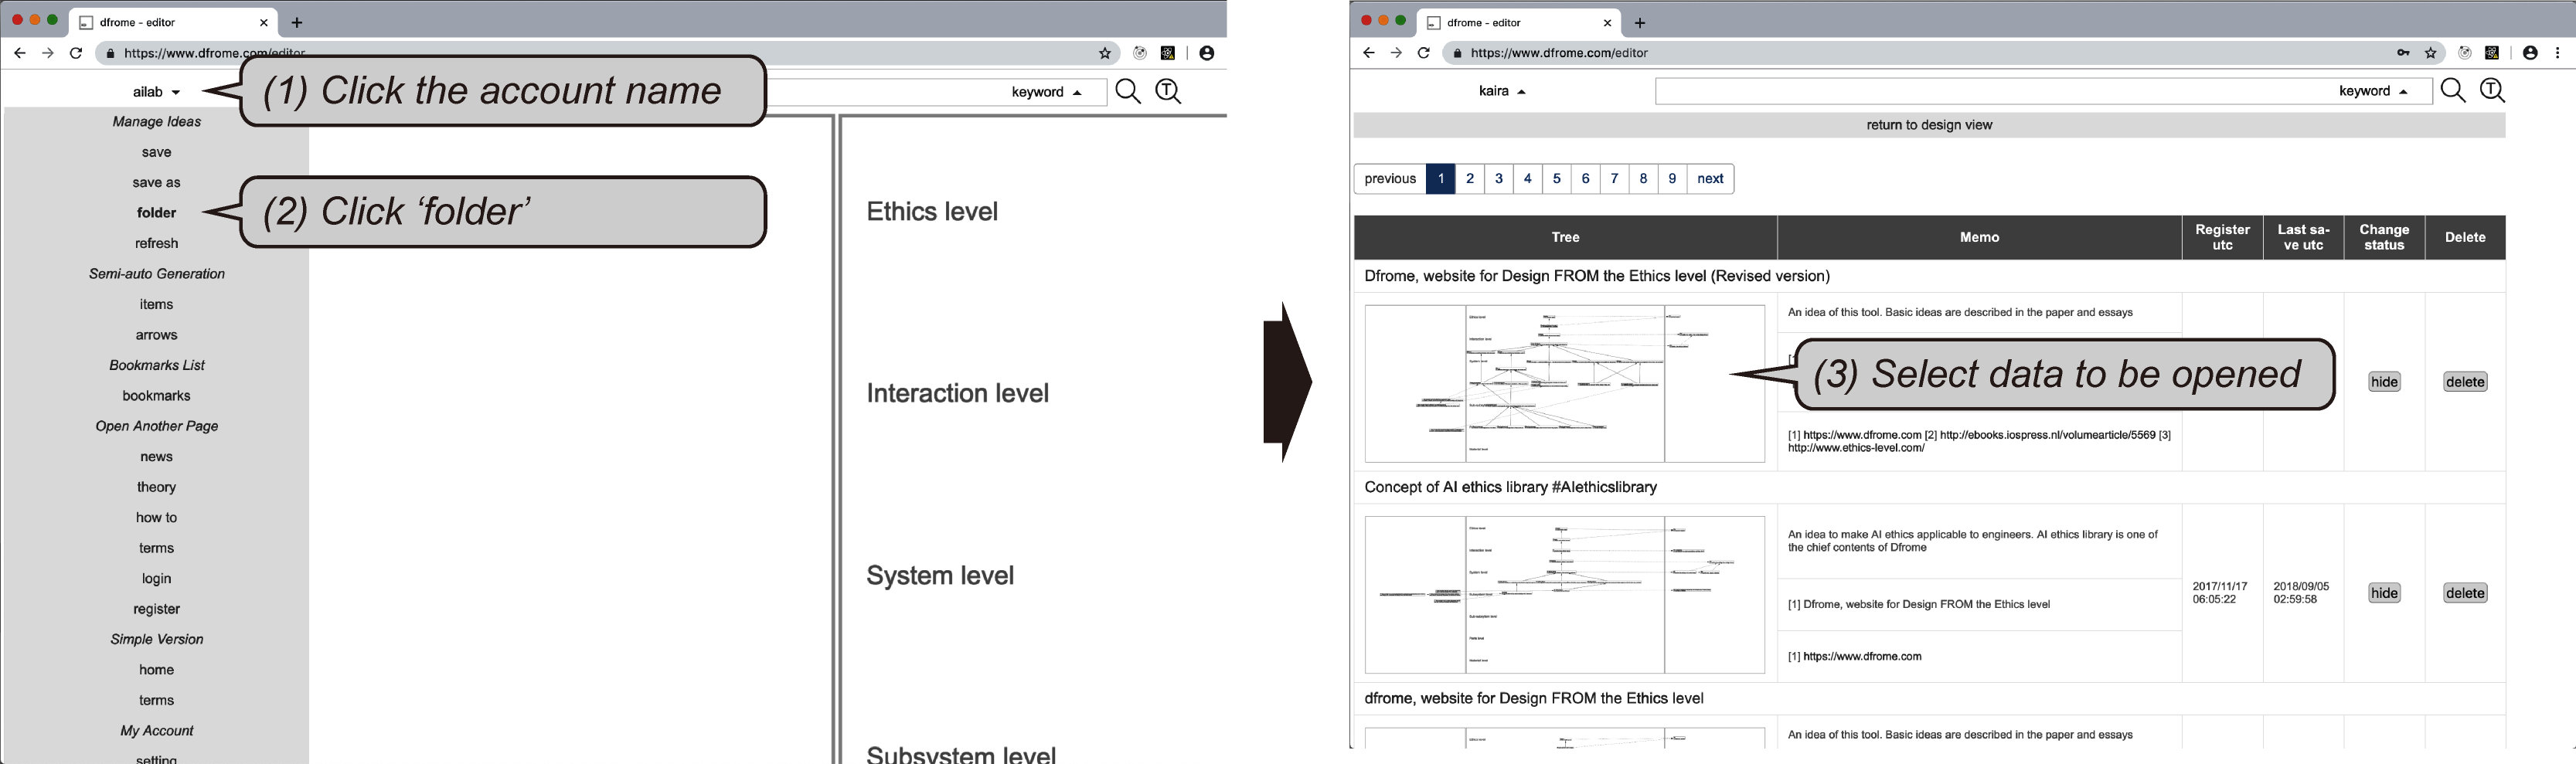
Task: Reload page in left browser window
Action: click(76, 53)
